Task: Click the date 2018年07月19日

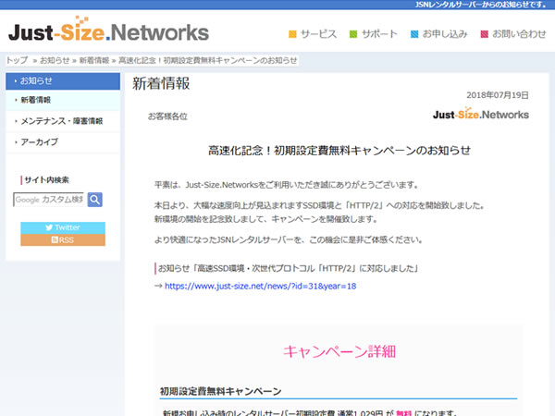Action: pos(498,95)
